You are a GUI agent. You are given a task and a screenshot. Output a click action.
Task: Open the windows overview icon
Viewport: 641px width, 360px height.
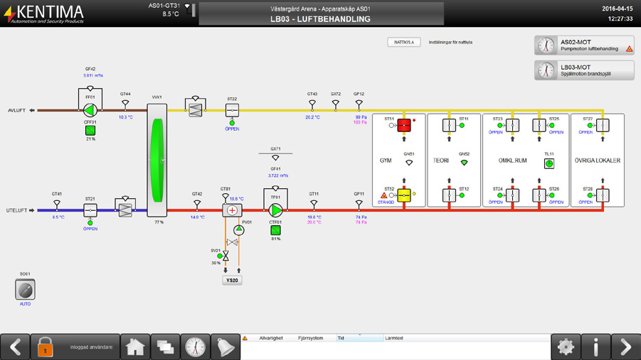tap(165, 347)
